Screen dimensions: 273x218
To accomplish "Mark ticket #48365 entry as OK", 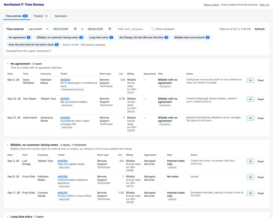I will [250, 193].
